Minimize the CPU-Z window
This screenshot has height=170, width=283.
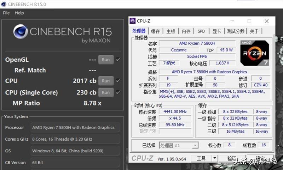pos(232,21)
